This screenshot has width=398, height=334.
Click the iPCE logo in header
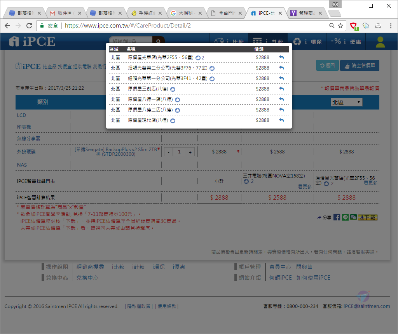(32, 41)
